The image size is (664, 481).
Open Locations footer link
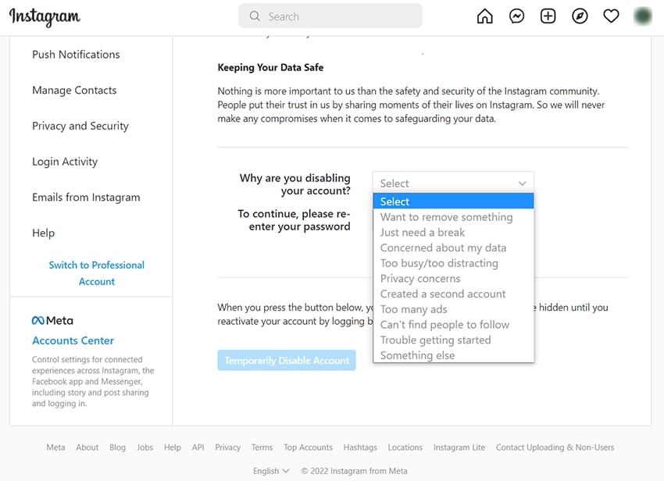(x=405, y=447)
